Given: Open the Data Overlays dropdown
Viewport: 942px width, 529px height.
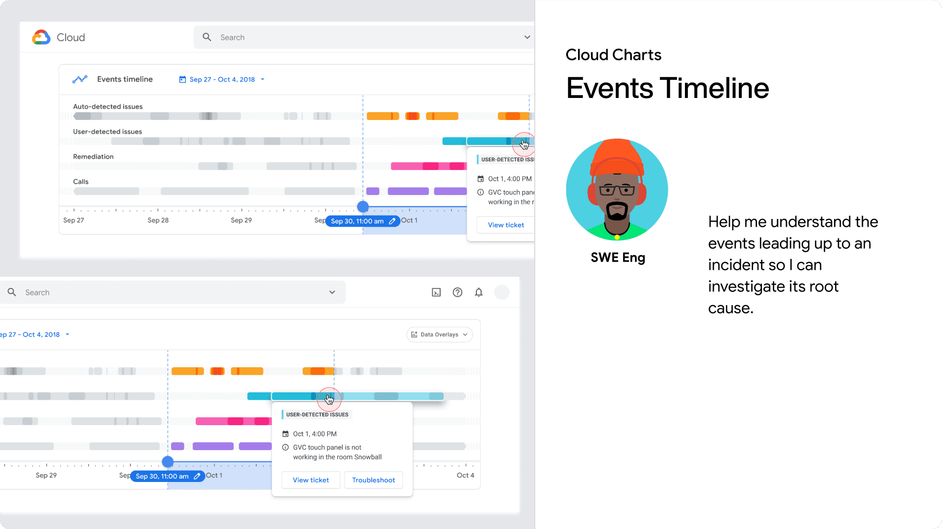Looking at the screenshot, I should [x=439, y=335].
